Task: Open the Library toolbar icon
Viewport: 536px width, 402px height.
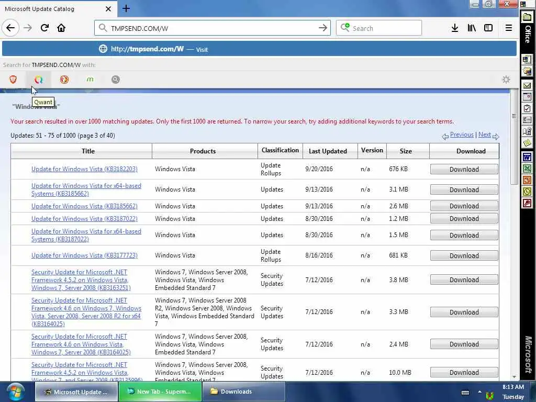Action: 472,28
